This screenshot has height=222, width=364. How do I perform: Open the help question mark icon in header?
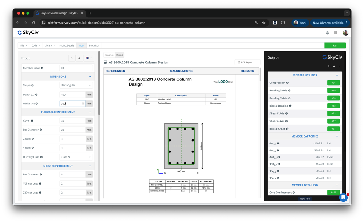coord(327,33)
